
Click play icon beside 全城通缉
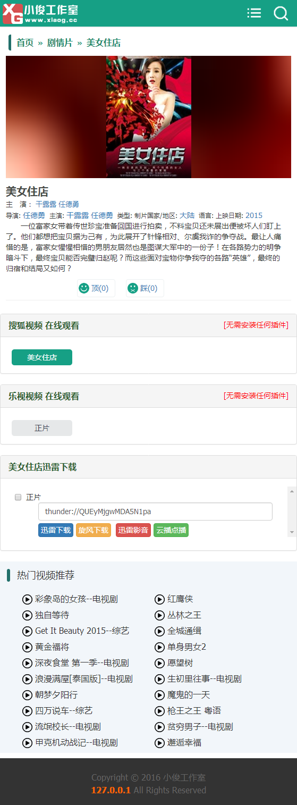159,631
